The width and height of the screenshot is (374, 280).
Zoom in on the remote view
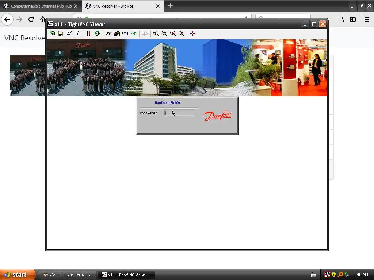click(x=156, y=34)
